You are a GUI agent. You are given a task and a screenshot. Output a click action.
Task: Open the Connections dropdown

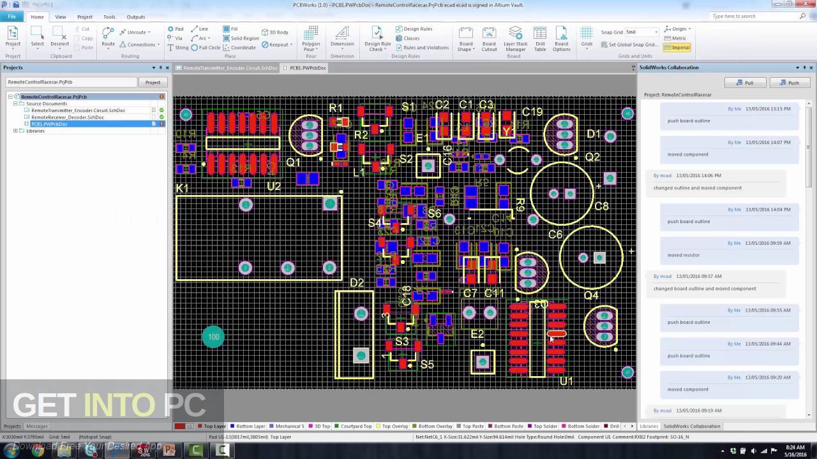(140, 45)
